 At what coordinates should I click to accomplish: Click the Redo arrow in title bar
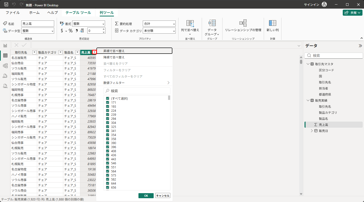(22, 5)
